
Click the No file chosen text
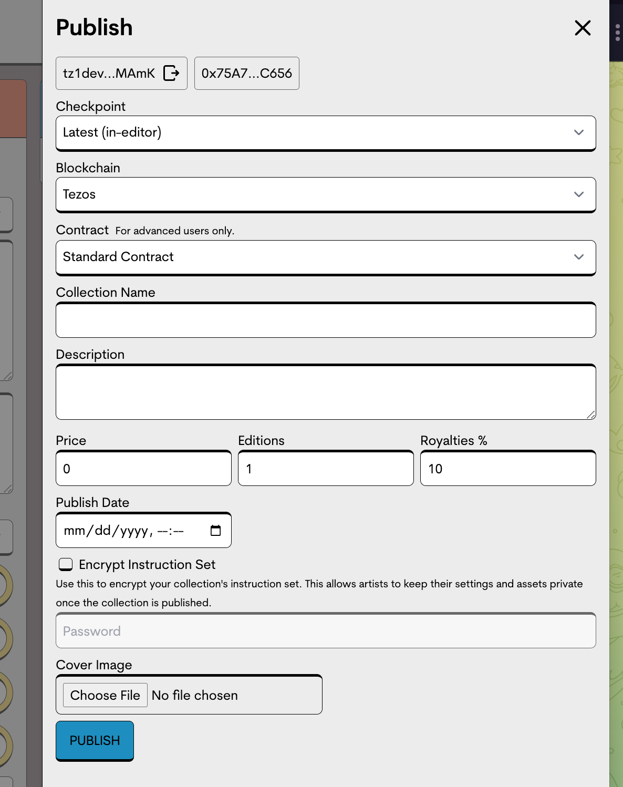(x=194, y=695)
